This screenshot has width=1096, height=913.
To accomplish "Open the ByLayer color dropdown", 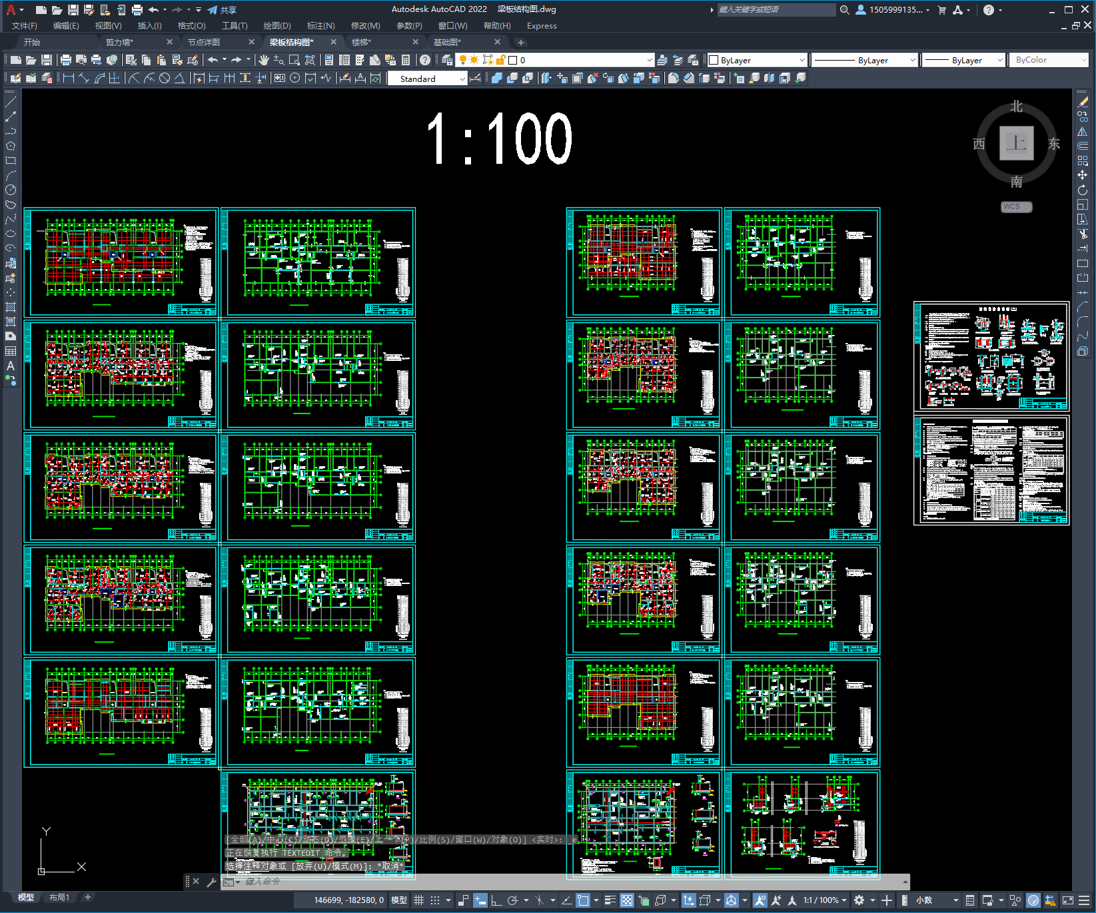I will (x=757, y=60).
